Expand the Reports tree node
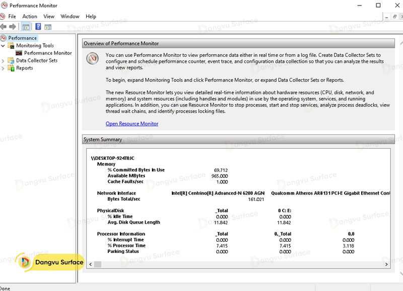This screenshot has height=291, width=403. pyautogui.click(x=4, y=68)
